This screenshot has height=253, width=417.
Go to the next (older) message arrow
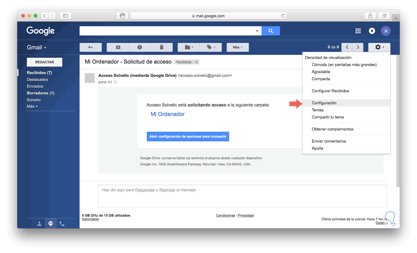tap(358, 47)
